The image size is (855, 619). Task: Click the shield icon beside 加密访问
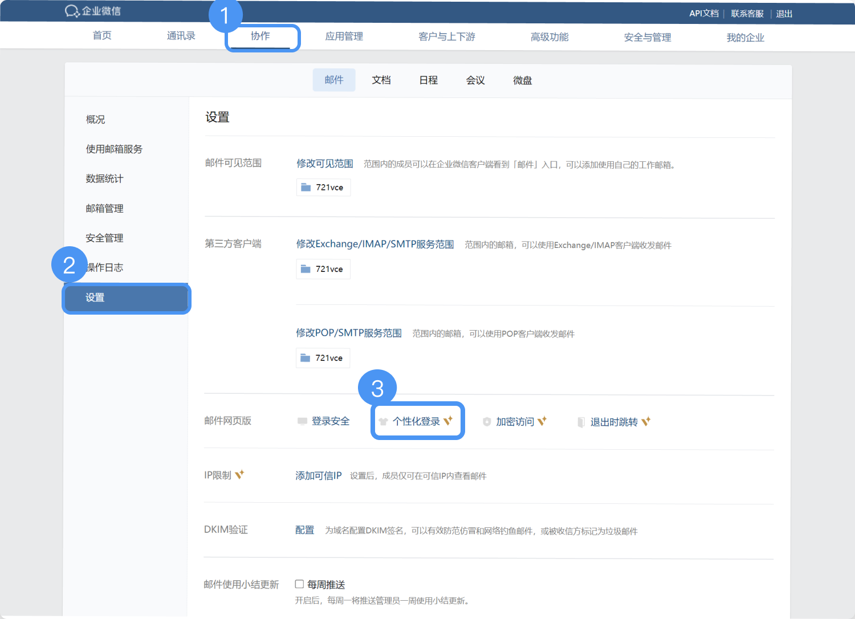tap(487, 422)
